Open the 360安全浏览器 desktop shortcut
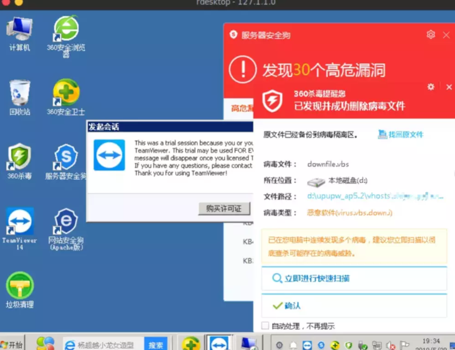 [x=66, y=36]
